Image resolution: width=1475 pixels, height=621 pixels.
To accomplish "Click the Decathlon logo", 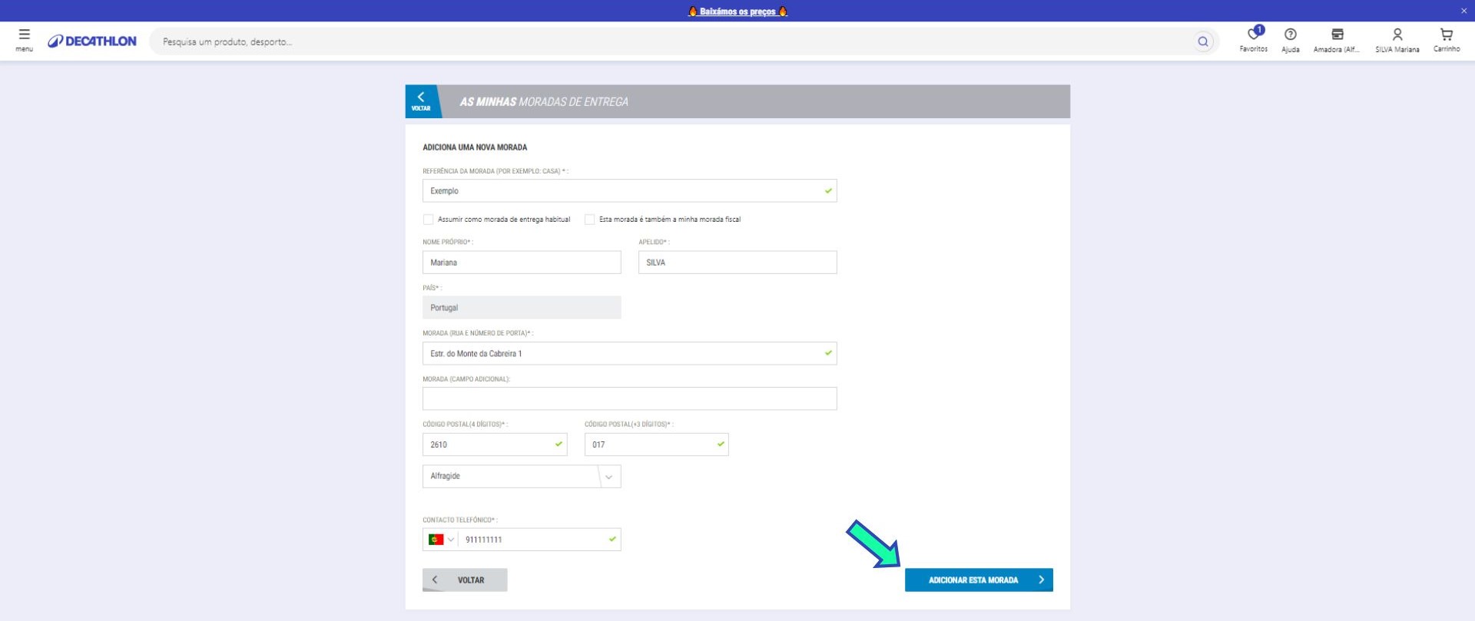I will click(x=92, y=41).
